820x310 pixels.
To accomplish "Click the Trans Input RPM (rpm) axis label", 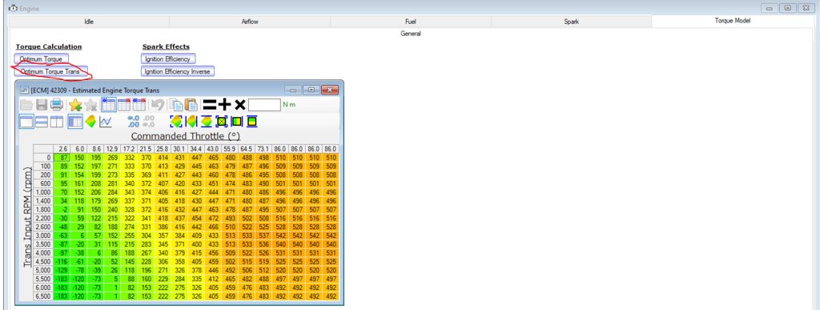I will coord(27,217).
